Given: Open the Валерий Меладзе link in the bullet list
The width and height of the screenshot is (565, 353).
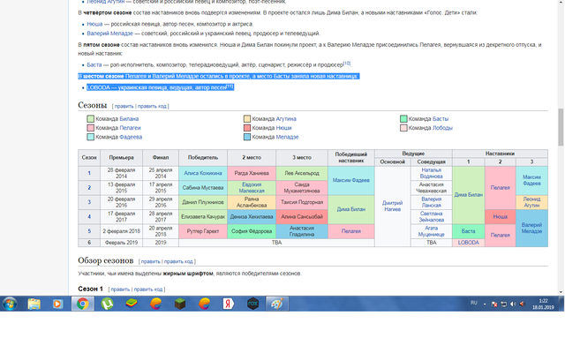Looking at the screenshot, I should [109, 34].
